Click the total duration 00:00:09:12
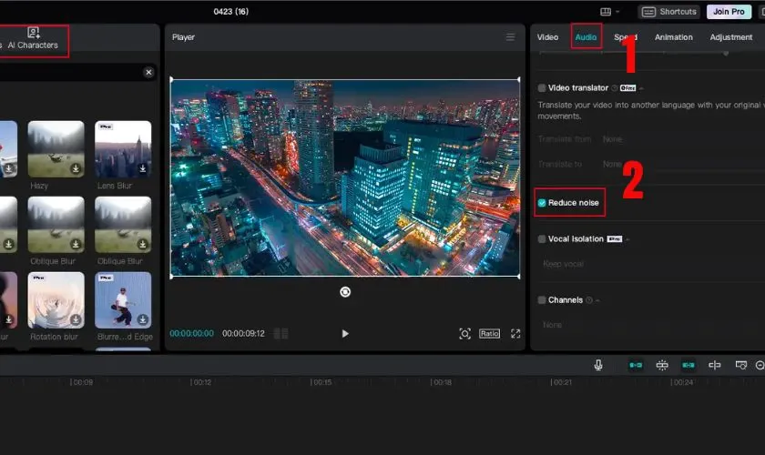The height and width of the screenshot is (455, 765). tap(243, 334)
